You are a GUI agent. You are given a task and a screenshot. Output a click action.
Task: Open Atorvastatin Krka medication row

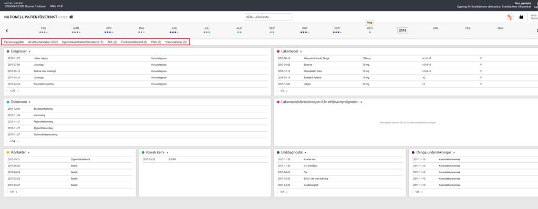pyautogui.click(x=407, y=71)
